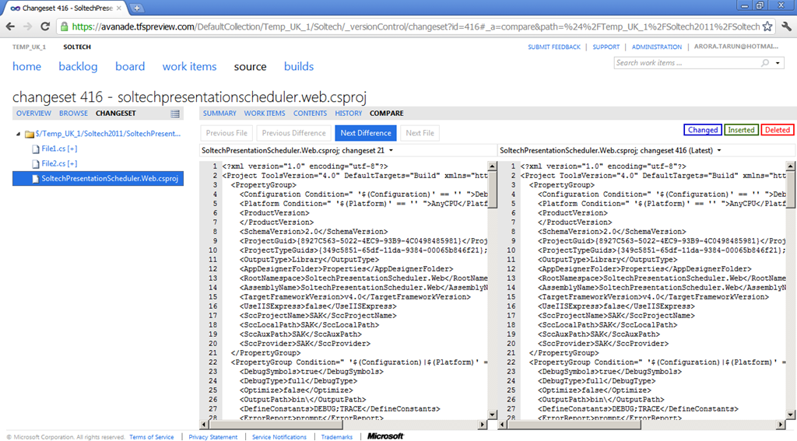Select File2.cs in the tree
This screenshot has width=797, height=441.
(59, 163)
